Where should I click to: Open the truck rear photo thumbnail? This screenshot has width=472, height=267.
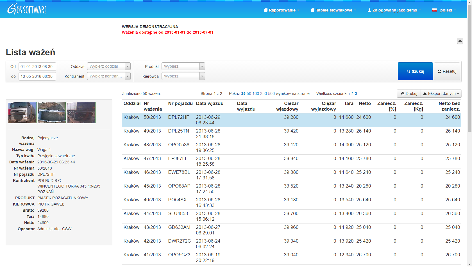tap(81, 113)
